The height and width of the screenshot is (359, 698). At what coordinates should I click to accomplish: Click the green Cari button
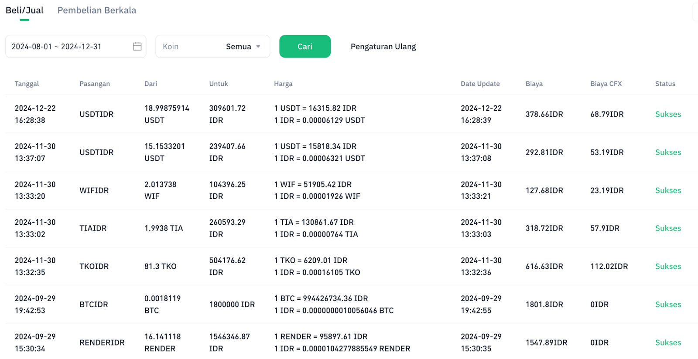pyautogui.click(x=305, y=46)
